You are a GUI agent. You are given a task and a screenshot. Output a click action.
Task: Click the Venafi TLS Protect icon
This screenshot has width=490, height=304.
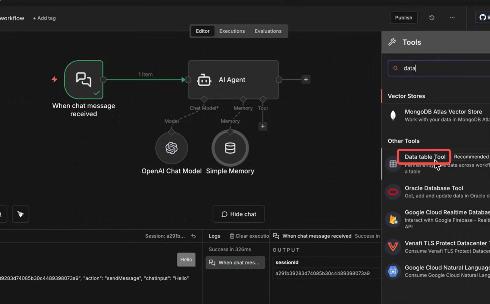[393, 247]
